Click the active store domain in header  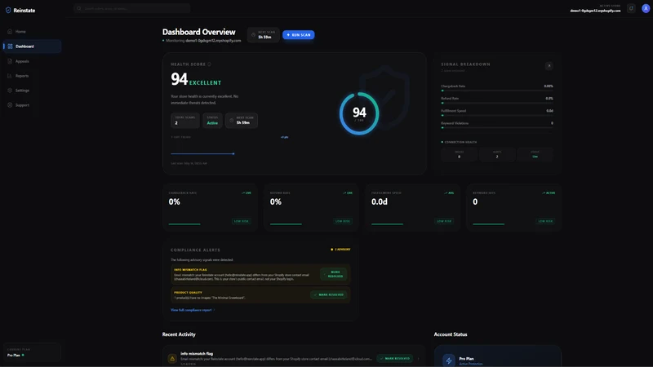tap(595, 11)
